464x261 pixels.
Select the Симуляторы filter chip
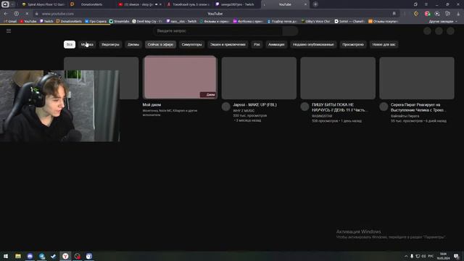191,44
